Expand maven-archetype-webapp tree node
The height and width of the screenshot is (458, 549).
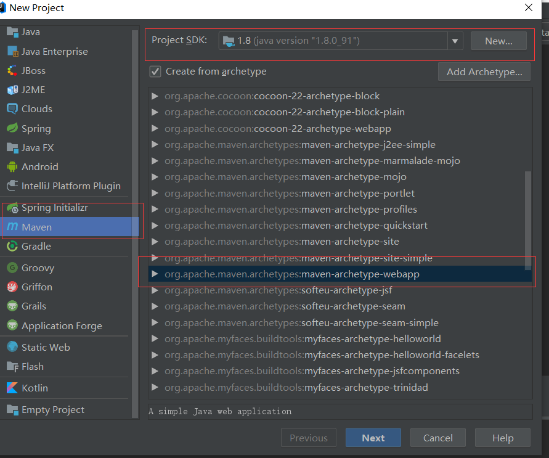(x=155, y=274)
